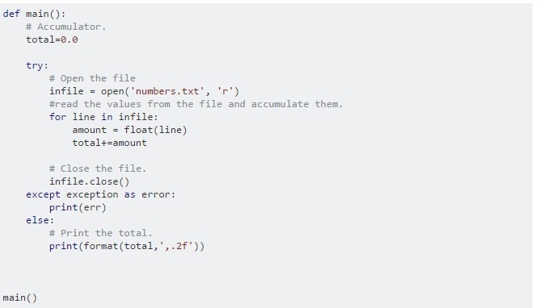548x308 pixels.
Task: Click the final 'main()' call line
Action: [x=19, y=298]
